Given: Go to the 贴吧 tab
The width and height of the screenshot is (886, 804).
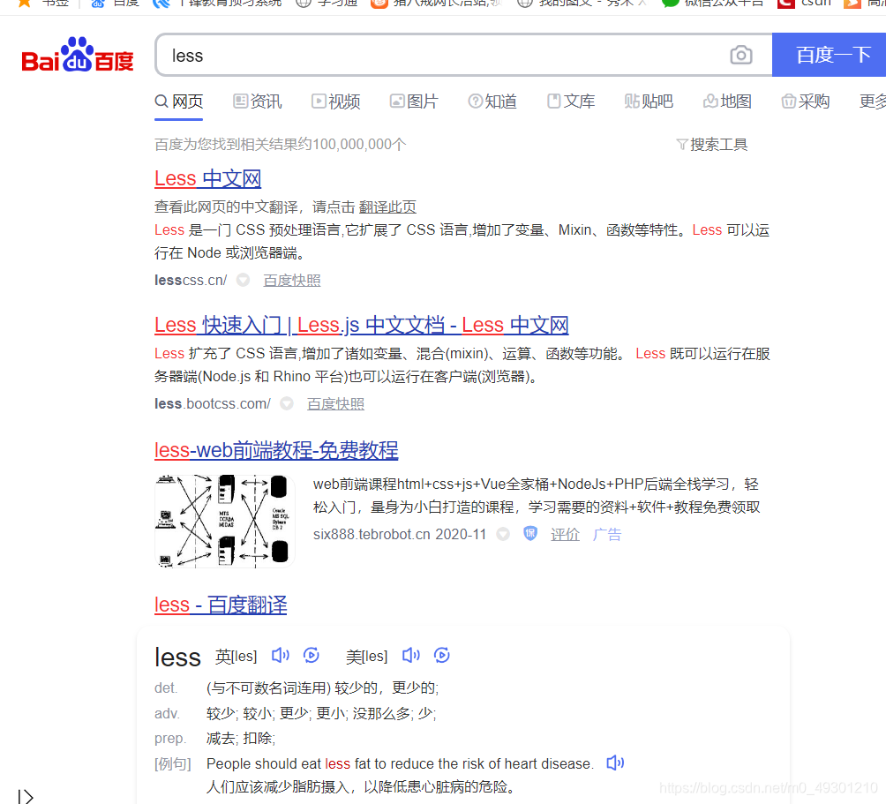Looking at the screenshot, I should click(x=649, y=101).
